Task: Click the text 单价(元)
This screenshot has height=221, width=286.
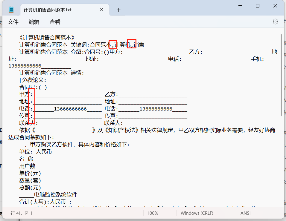Action: click(x=30, y=173)
